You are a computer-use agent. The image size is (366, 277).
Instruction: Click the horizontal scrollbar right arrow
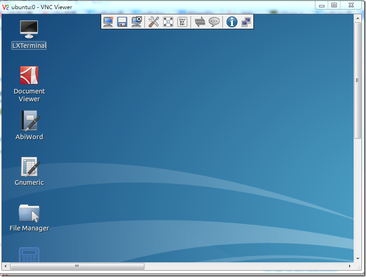350,266
